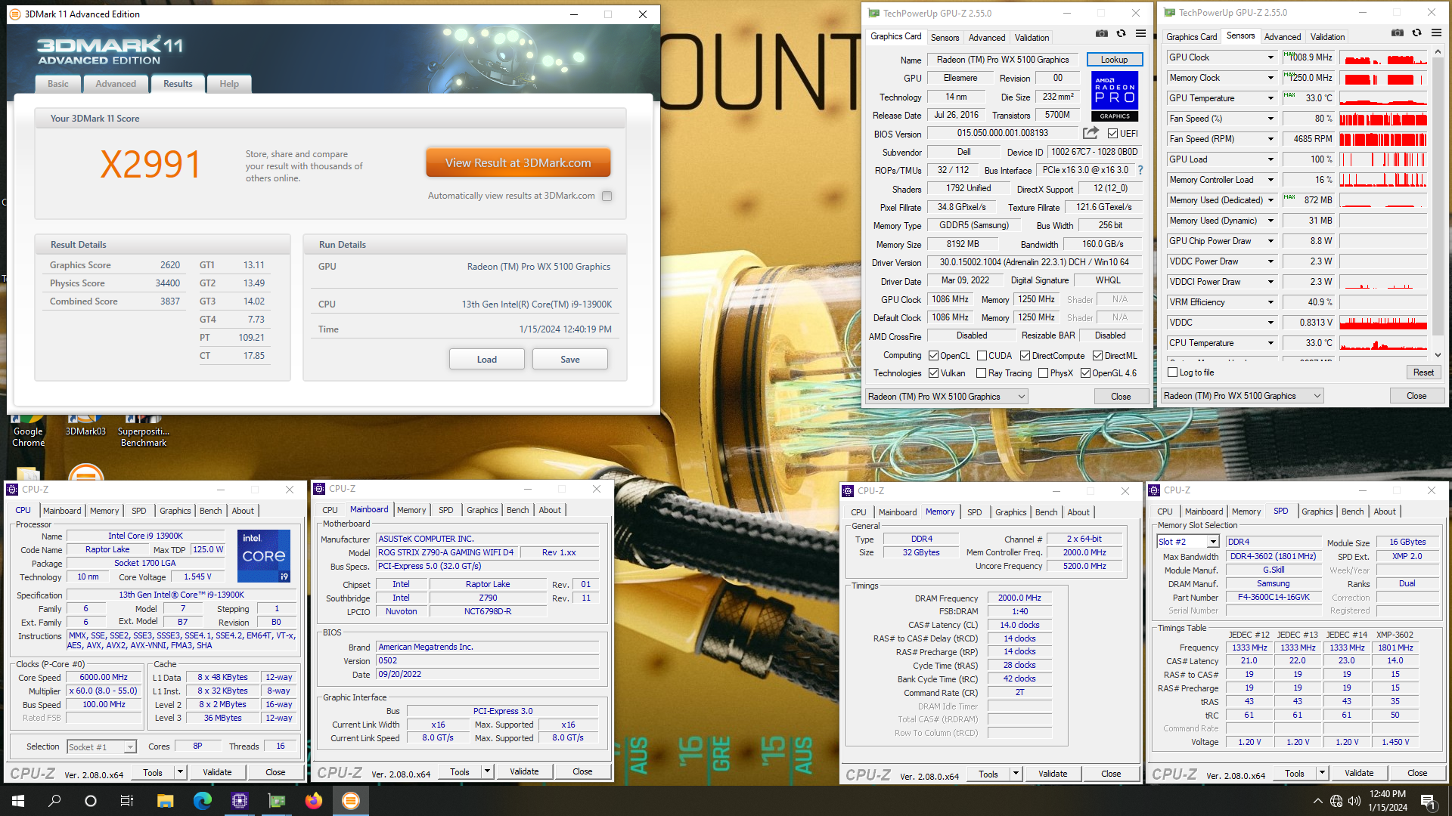
Task: Toggle OpenCL checkbox
Action: [x=934, y=356]
